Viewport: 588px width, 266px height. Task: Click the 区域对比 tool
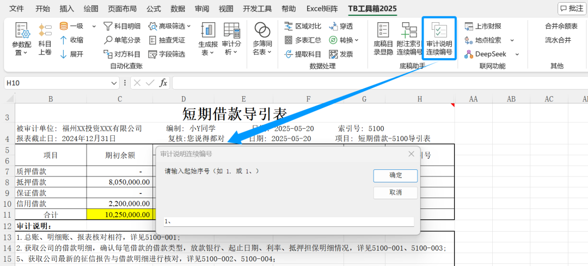click(x=303, y=26)
